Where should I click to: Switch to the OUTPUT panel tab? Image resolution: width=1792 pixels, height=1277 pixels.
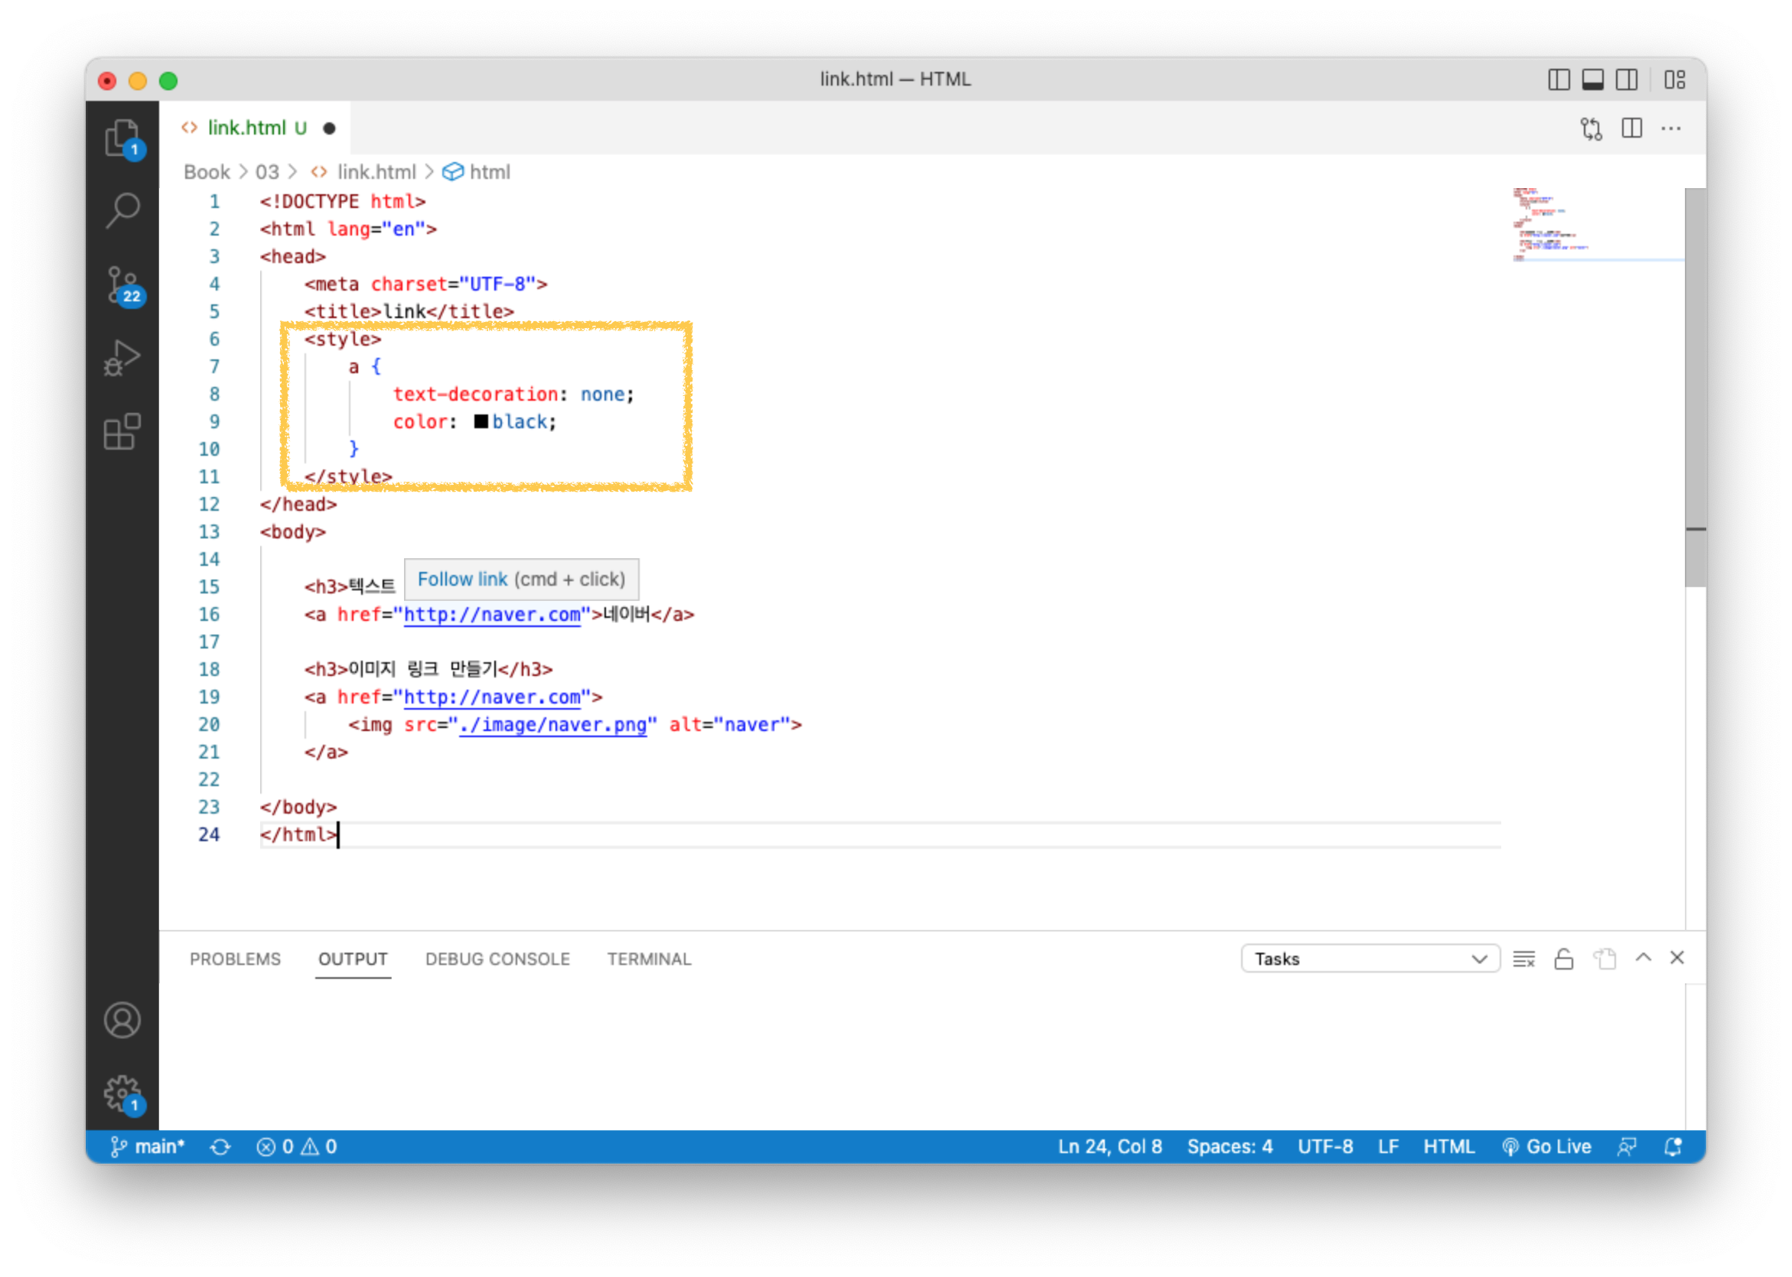tap(354, 960)
